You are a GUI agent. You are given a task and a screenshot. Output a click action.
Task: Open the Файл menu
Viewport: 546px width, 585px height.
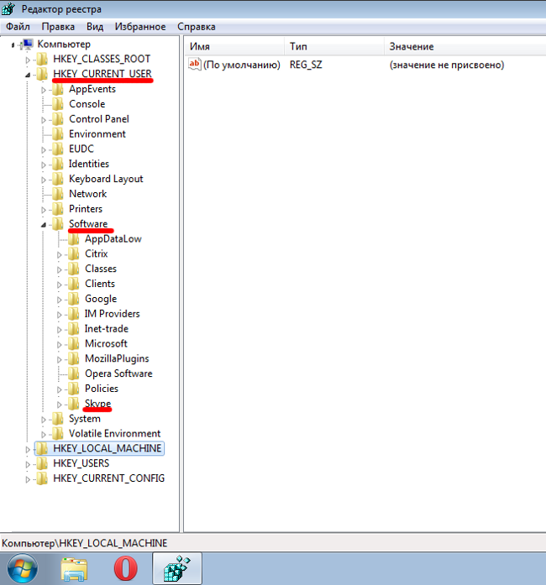pyautogui.click(x=18, y=27)
